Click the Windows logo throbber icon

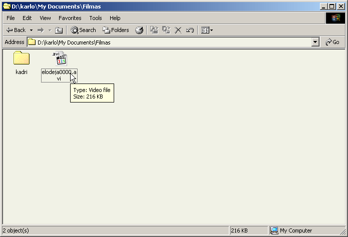coord(335,18)
